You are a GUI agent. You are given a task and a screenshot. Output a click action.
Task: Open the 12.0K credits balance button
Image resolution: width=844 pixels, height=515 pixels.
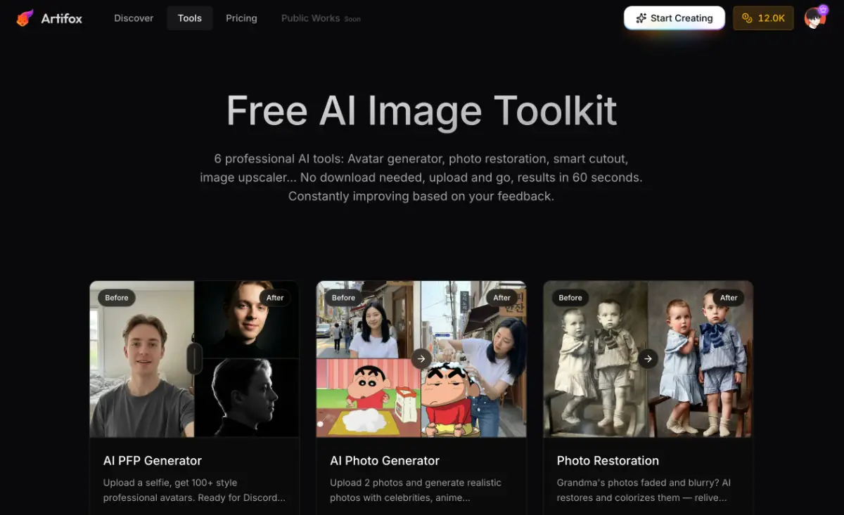763,18
